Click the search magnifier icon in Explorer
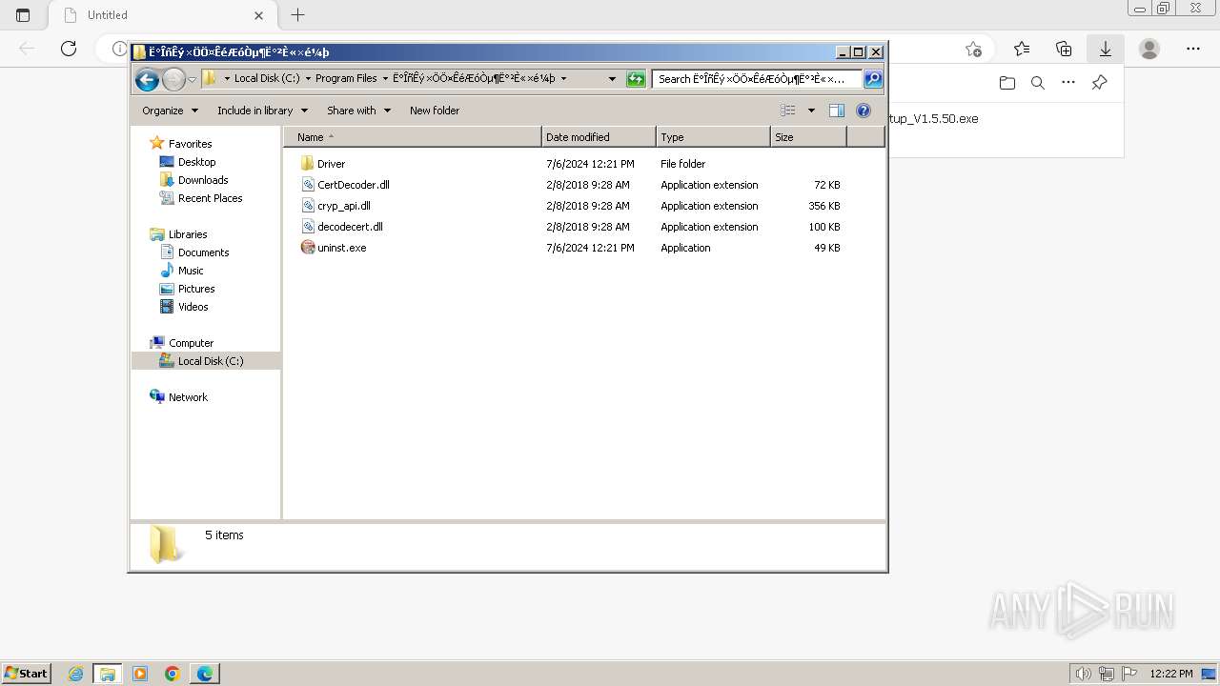The image size is (1220, 686). pos(872,79)
